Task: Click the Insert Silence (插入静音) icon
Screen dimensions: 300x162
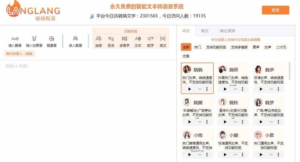Action: [15, 39]
